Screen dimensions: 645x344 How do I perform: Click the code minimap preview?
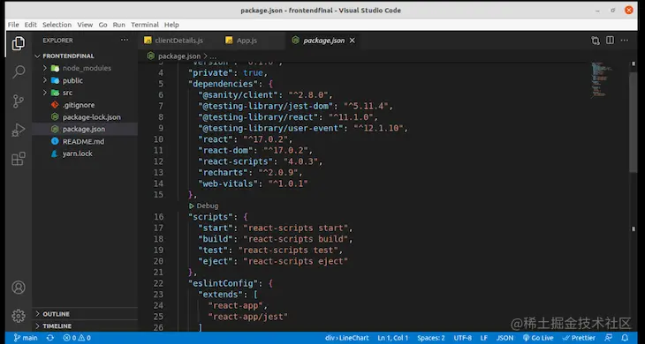(x=602, y=80)
